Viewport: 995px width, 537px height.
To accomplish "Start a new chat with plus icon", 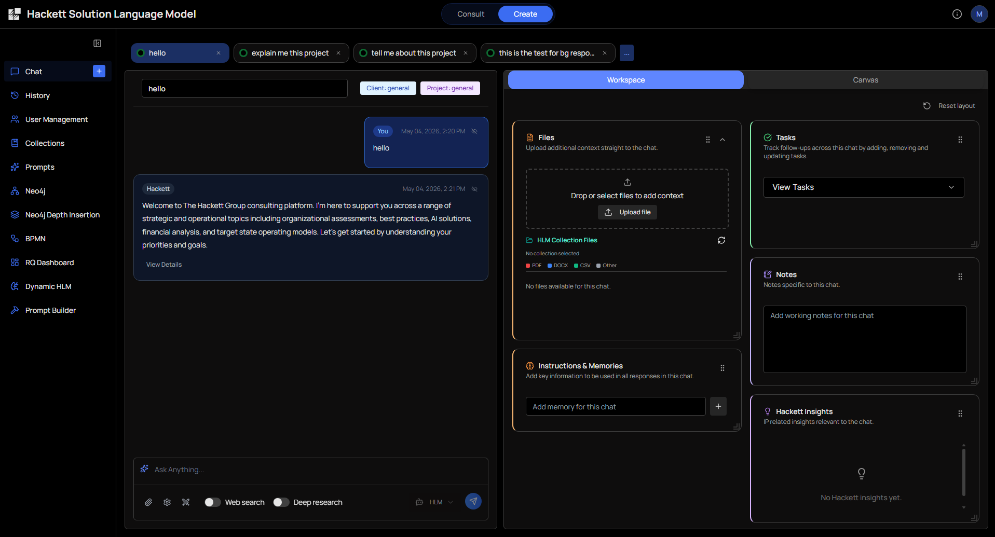I will [x=99, y=71].
